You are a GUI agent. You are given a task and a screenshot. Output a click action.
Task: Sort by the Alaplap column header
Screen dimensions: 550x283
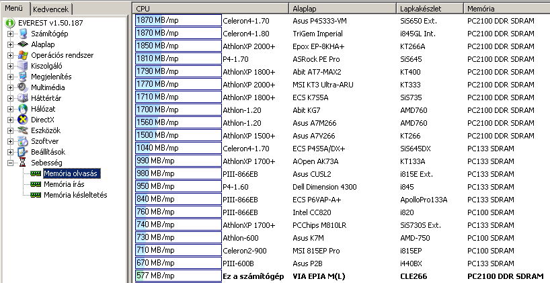342,9
